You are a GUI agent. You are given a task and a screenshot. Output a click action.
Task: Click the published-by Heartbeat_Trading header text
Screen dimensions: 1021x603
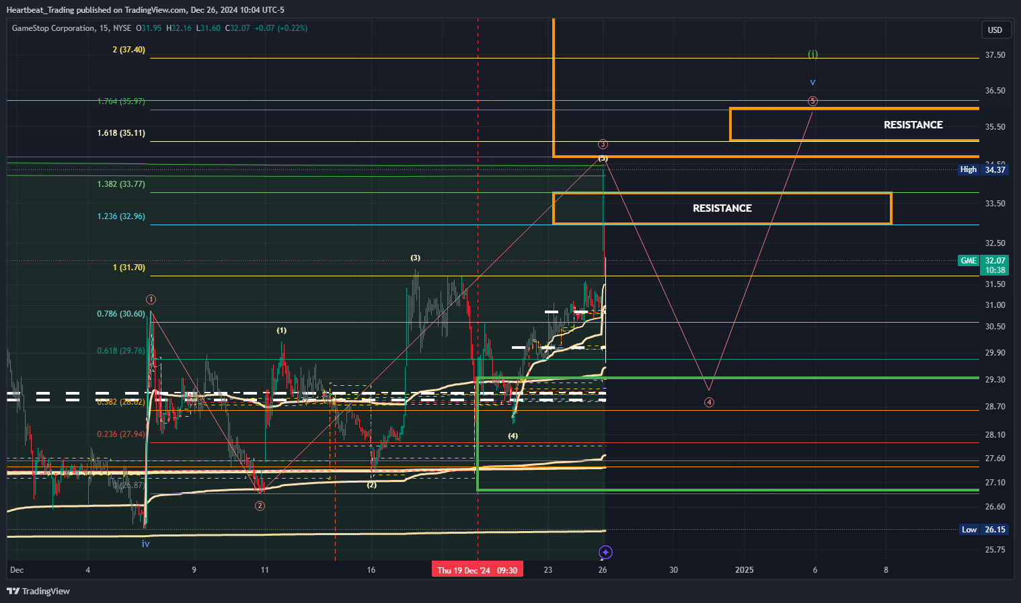point(145,9)
